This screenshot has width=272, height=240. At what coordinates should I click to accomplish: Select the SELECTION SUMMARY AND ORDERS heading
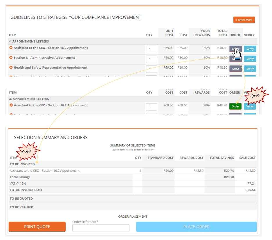(x=51, y=137)
